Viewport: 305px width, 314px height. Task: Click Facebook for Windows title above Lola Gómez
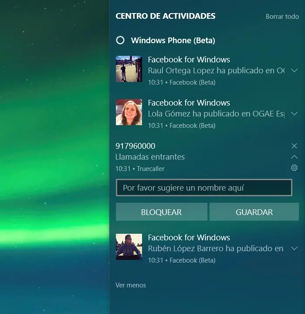[x=189, y=102]
